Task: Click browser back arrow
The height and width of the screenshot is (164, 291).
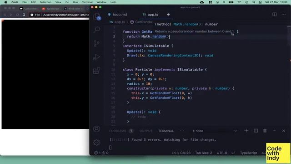Action: (x=5, y=15)
